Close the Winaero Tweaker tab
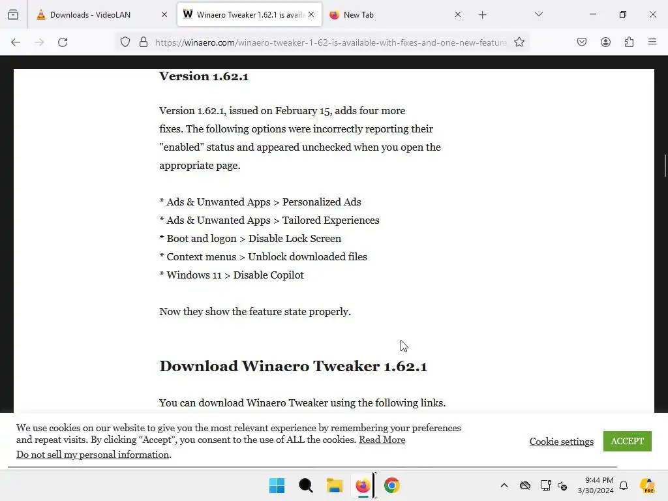Screen dimensions: 668x501 [x=311, y=14]
